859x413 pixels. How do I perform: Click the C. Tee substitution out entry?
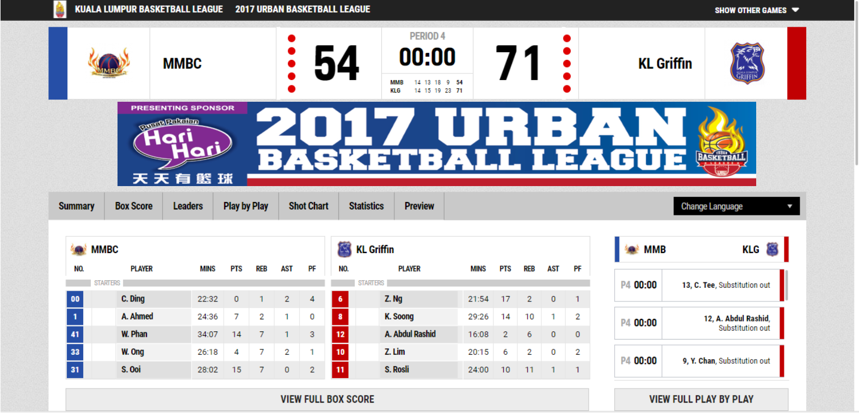point(699,285)
